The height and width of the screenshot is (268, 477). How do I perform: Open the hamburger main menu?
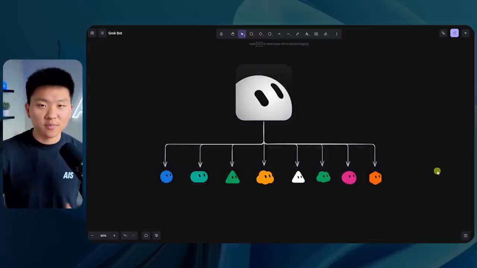point(102,33)
